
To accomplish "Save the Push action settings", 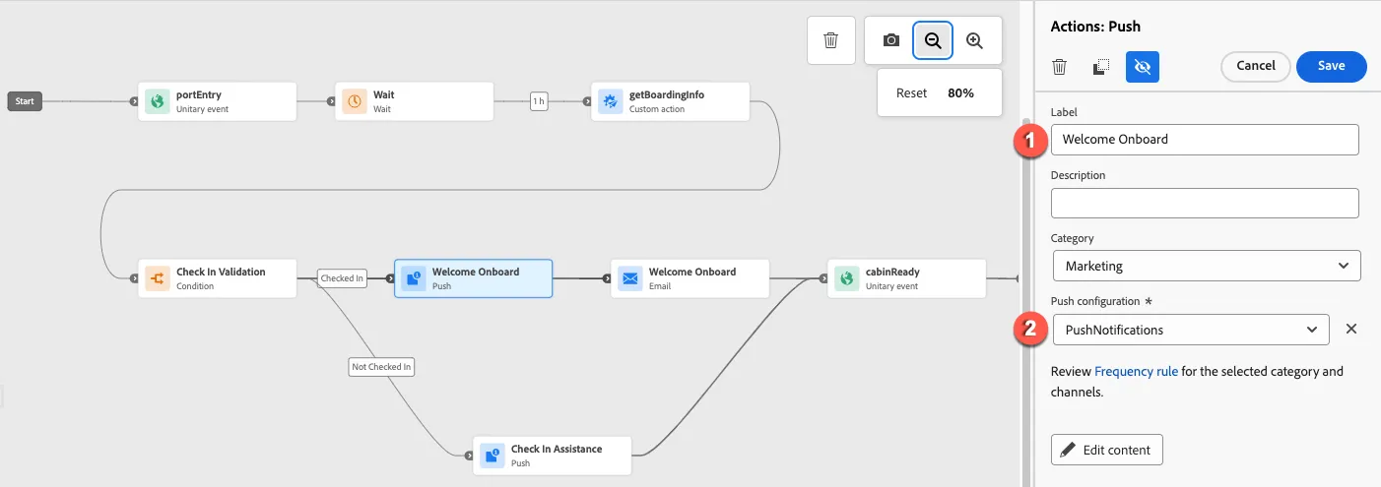I will coord(1332,66).
